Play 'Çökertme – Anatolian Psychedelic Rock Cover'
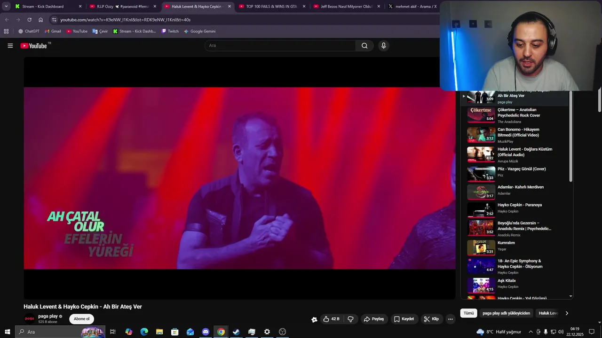 [x=515, y=115]
